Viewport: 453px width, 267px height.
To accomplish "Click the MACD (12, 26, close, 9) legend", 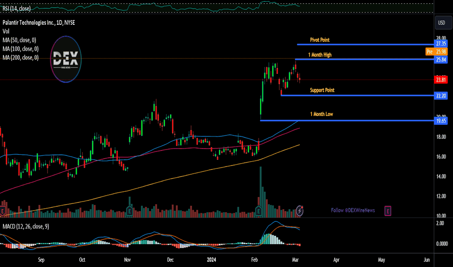I will pos(26,227).
